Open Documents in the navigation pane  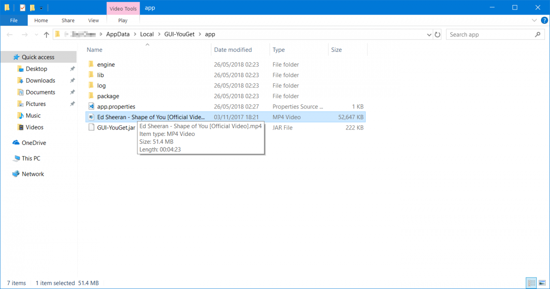point(40,92)
